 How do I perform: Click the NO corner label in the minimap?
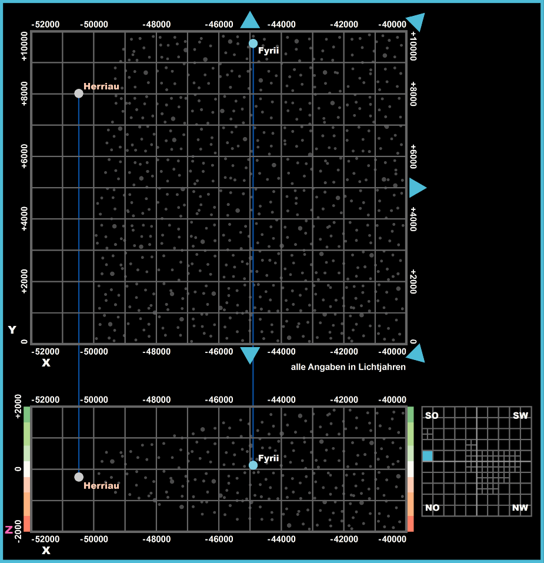432,508
